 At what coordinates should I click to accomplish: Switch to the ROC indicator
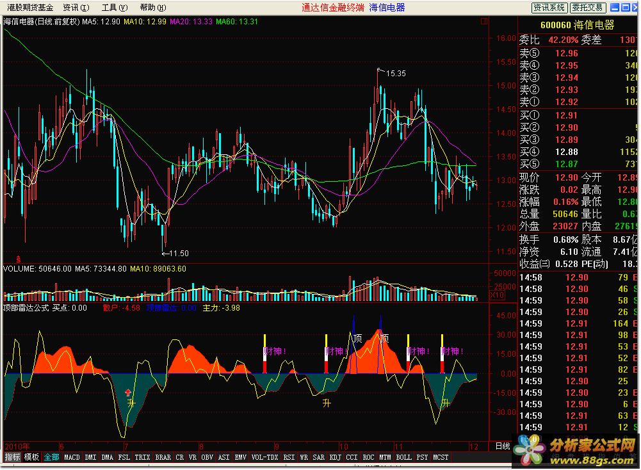tap(368, 457)
